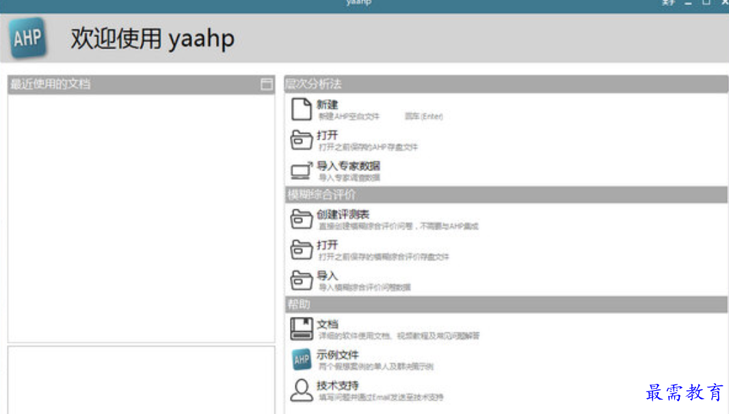Screen dimensions: 729x414
Task: Click the 技术支持 person icon
Action: coord(302,390)
